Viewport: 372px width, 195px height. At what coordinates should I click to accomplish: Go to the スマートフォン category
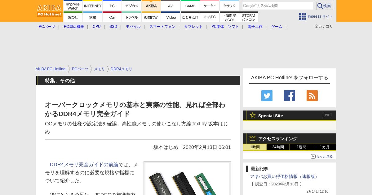pos(162,27)
